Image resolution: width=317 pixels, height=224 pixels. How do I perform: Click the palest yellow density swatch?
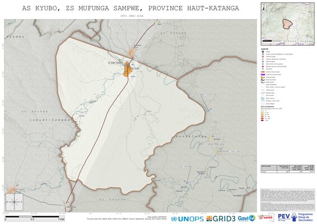tap(262, 110)
